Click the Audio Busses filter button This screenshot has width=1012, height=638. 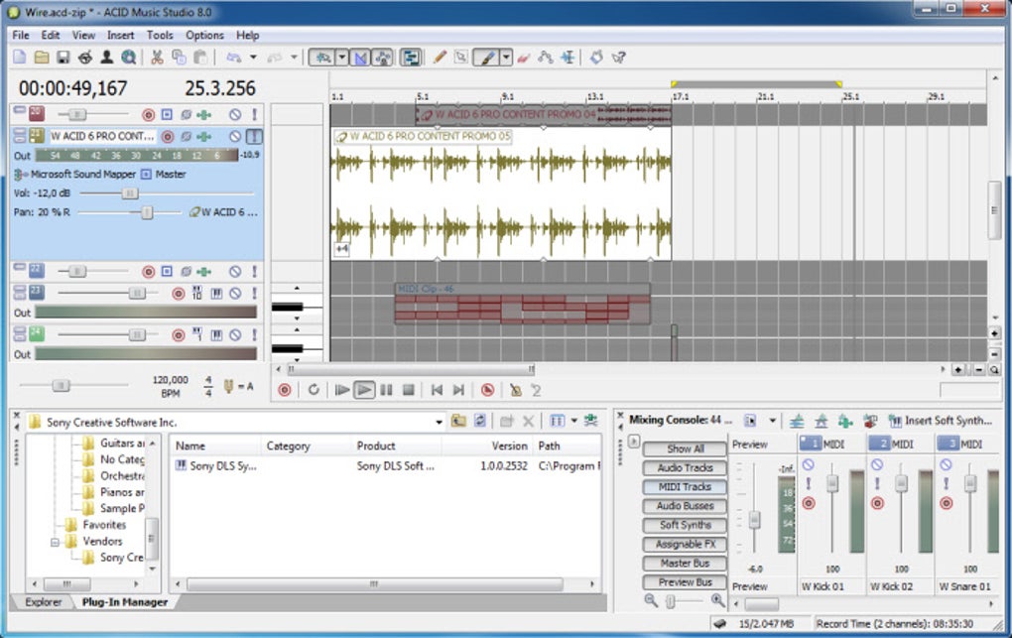(x=686, y=506)
